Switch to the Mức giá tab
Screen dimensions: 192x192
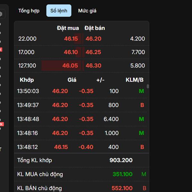(x=87, y=11)
